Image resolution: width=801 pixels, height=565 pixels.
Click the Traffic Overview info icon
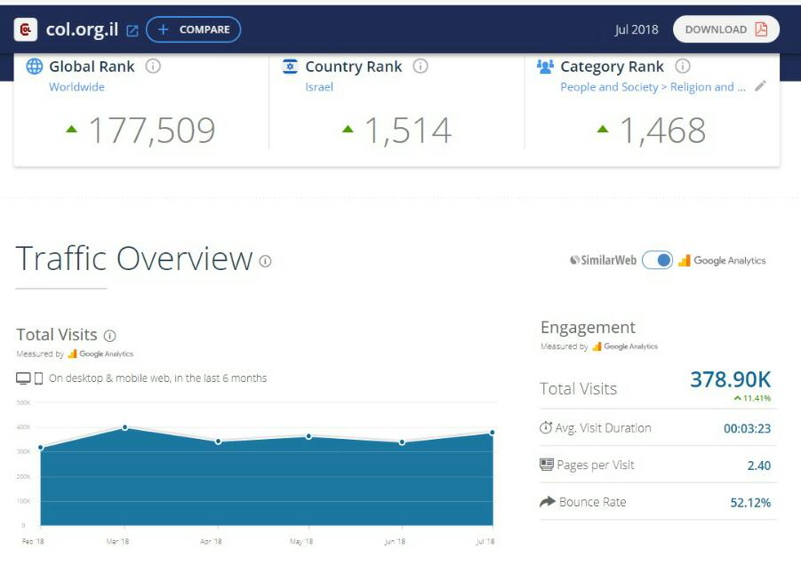tap(265, 261)
